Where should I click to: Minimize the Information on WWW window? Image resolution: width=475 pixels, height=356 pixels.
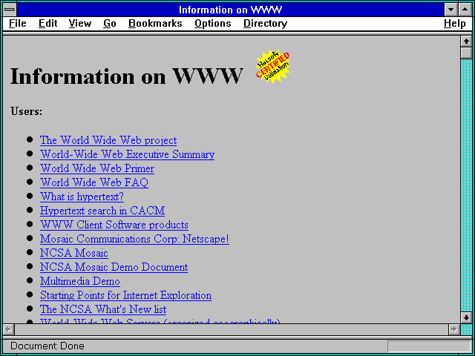[x=451, y=10]
